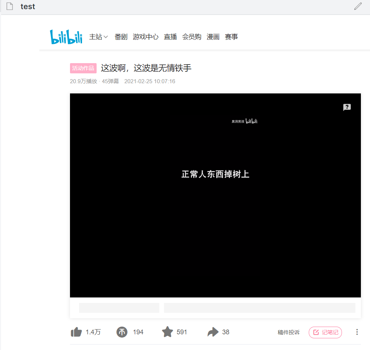Image resolution: width=370 pixels, height=350 pixels.
Task: Click the bilibili logo
Action: tap(66, 36)
